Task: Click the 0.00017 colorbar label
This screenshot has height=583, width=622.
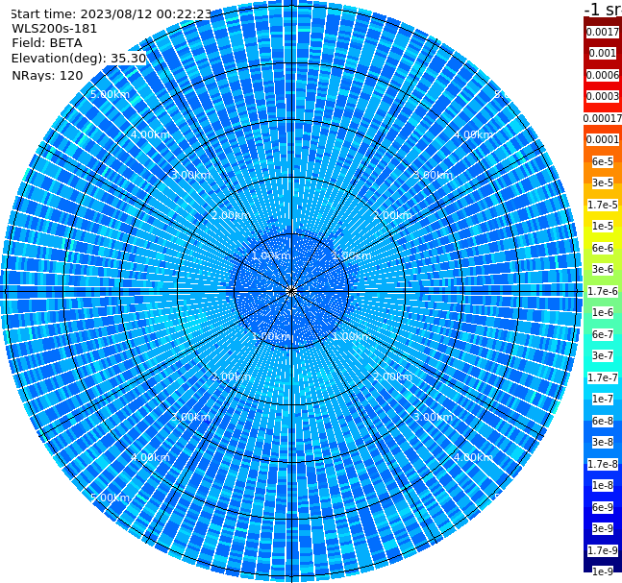Action: pos(603,118)
